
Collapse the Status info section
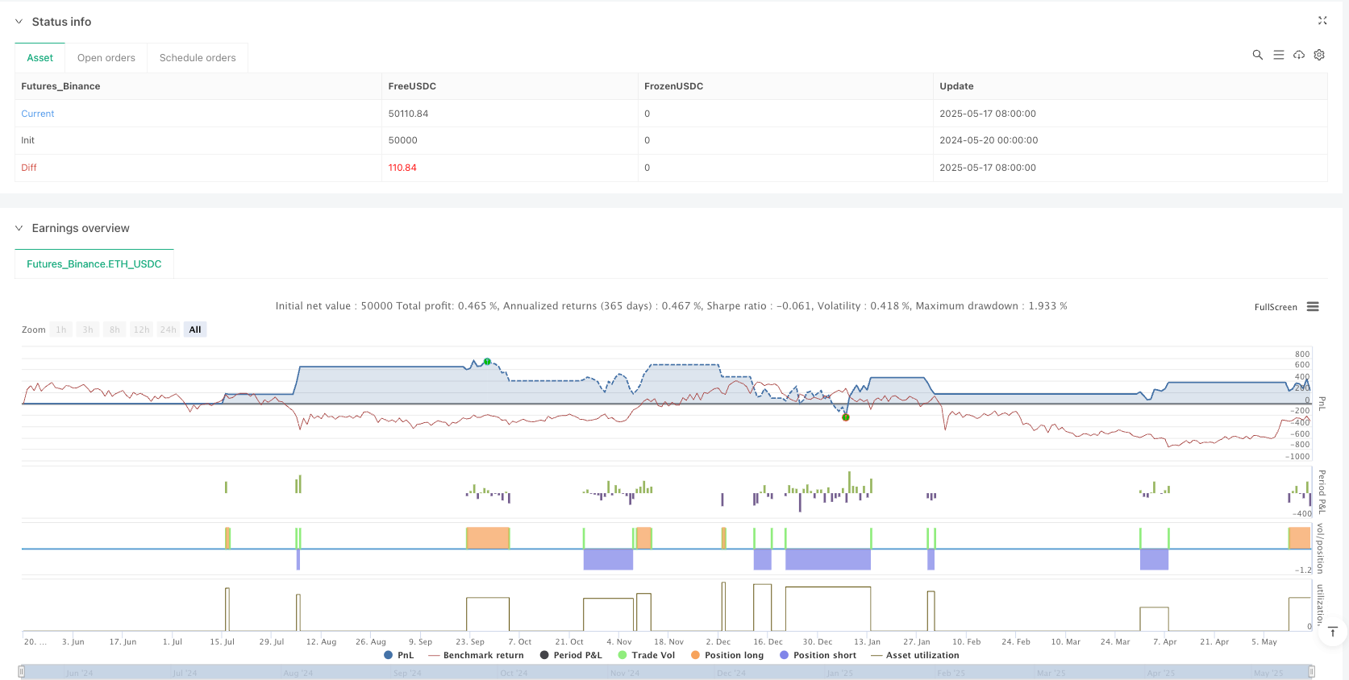(19, 22)
